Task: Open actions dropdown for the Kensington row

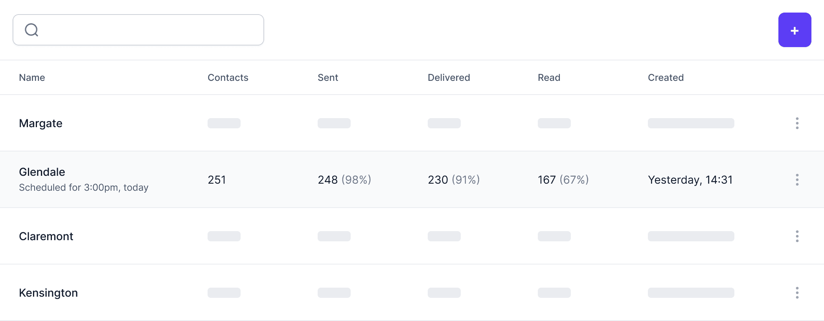Action: coord(797,292)
